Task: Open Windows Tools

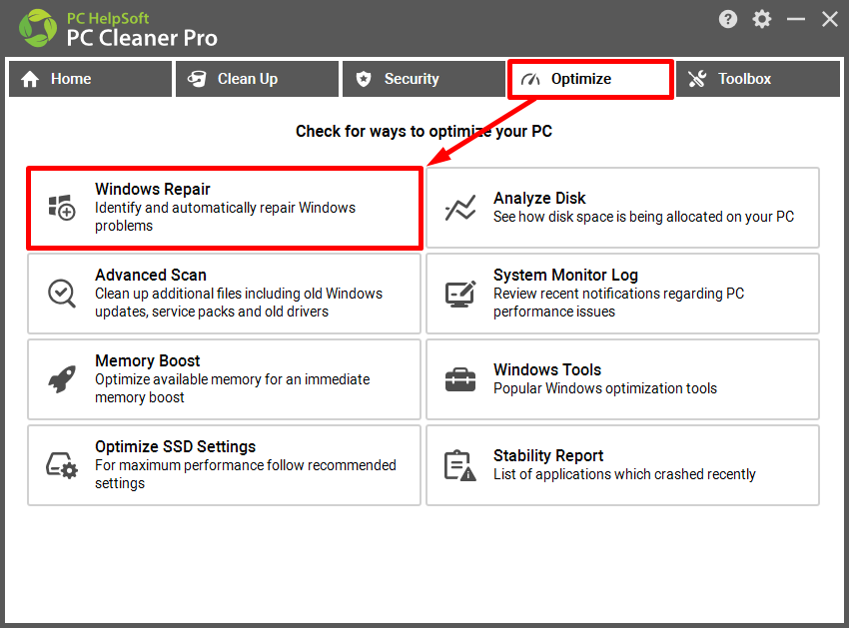Action: tap(622, 379)
